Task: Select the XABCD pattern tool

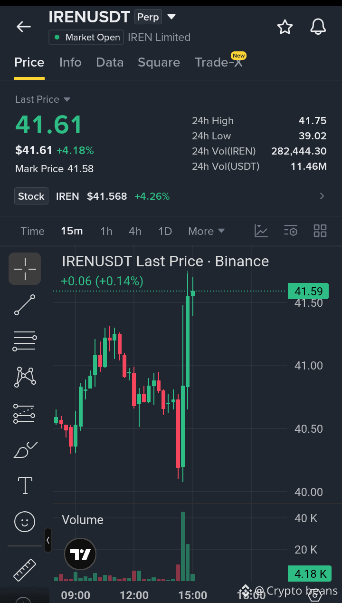Action: (x=25, y=377)
